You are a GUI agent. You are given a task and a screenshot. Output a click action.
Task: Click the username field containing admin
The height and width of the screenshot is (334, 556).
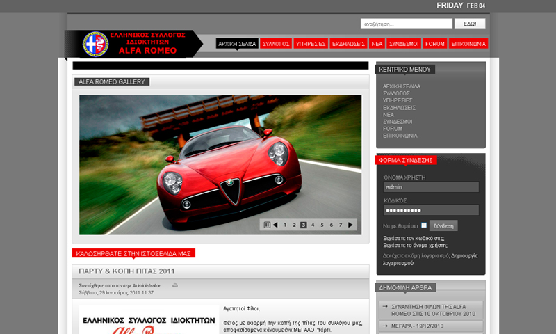[431, 186]
